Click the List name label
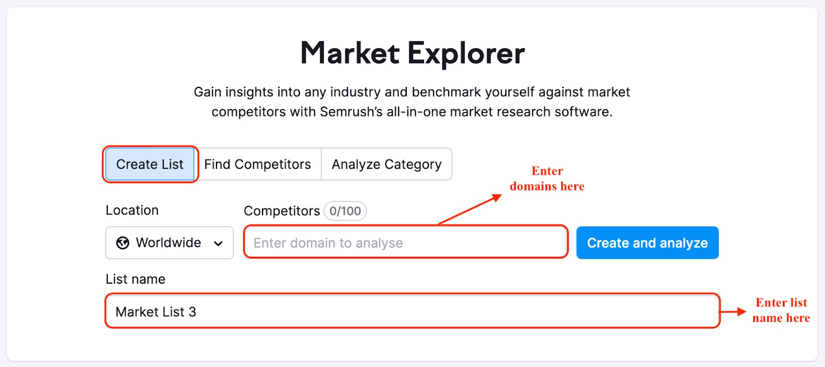This screenshot has height=367, width=825. [x=136, y=279]
